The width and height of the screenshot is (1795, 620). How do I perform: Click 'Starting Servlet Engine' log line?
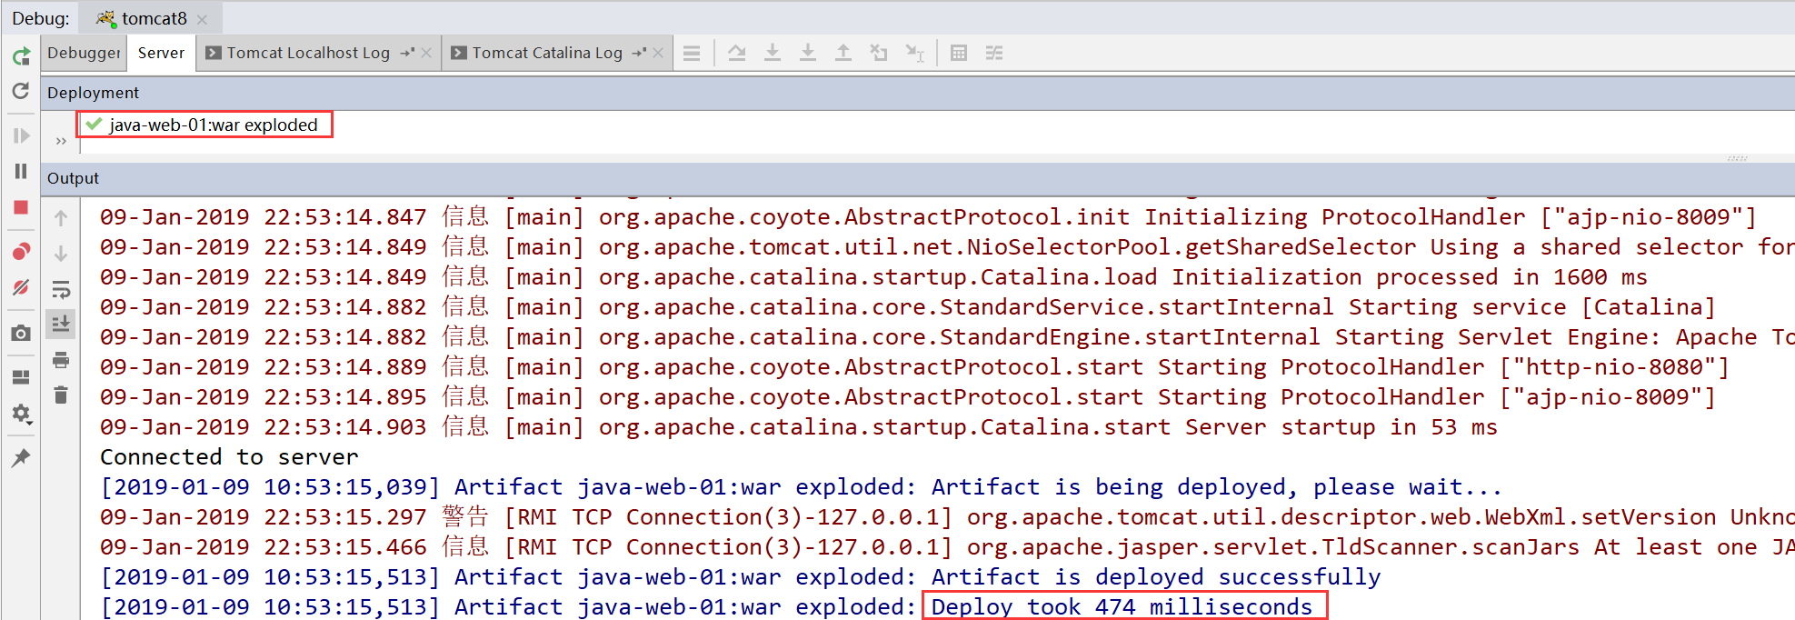[947, 336]
